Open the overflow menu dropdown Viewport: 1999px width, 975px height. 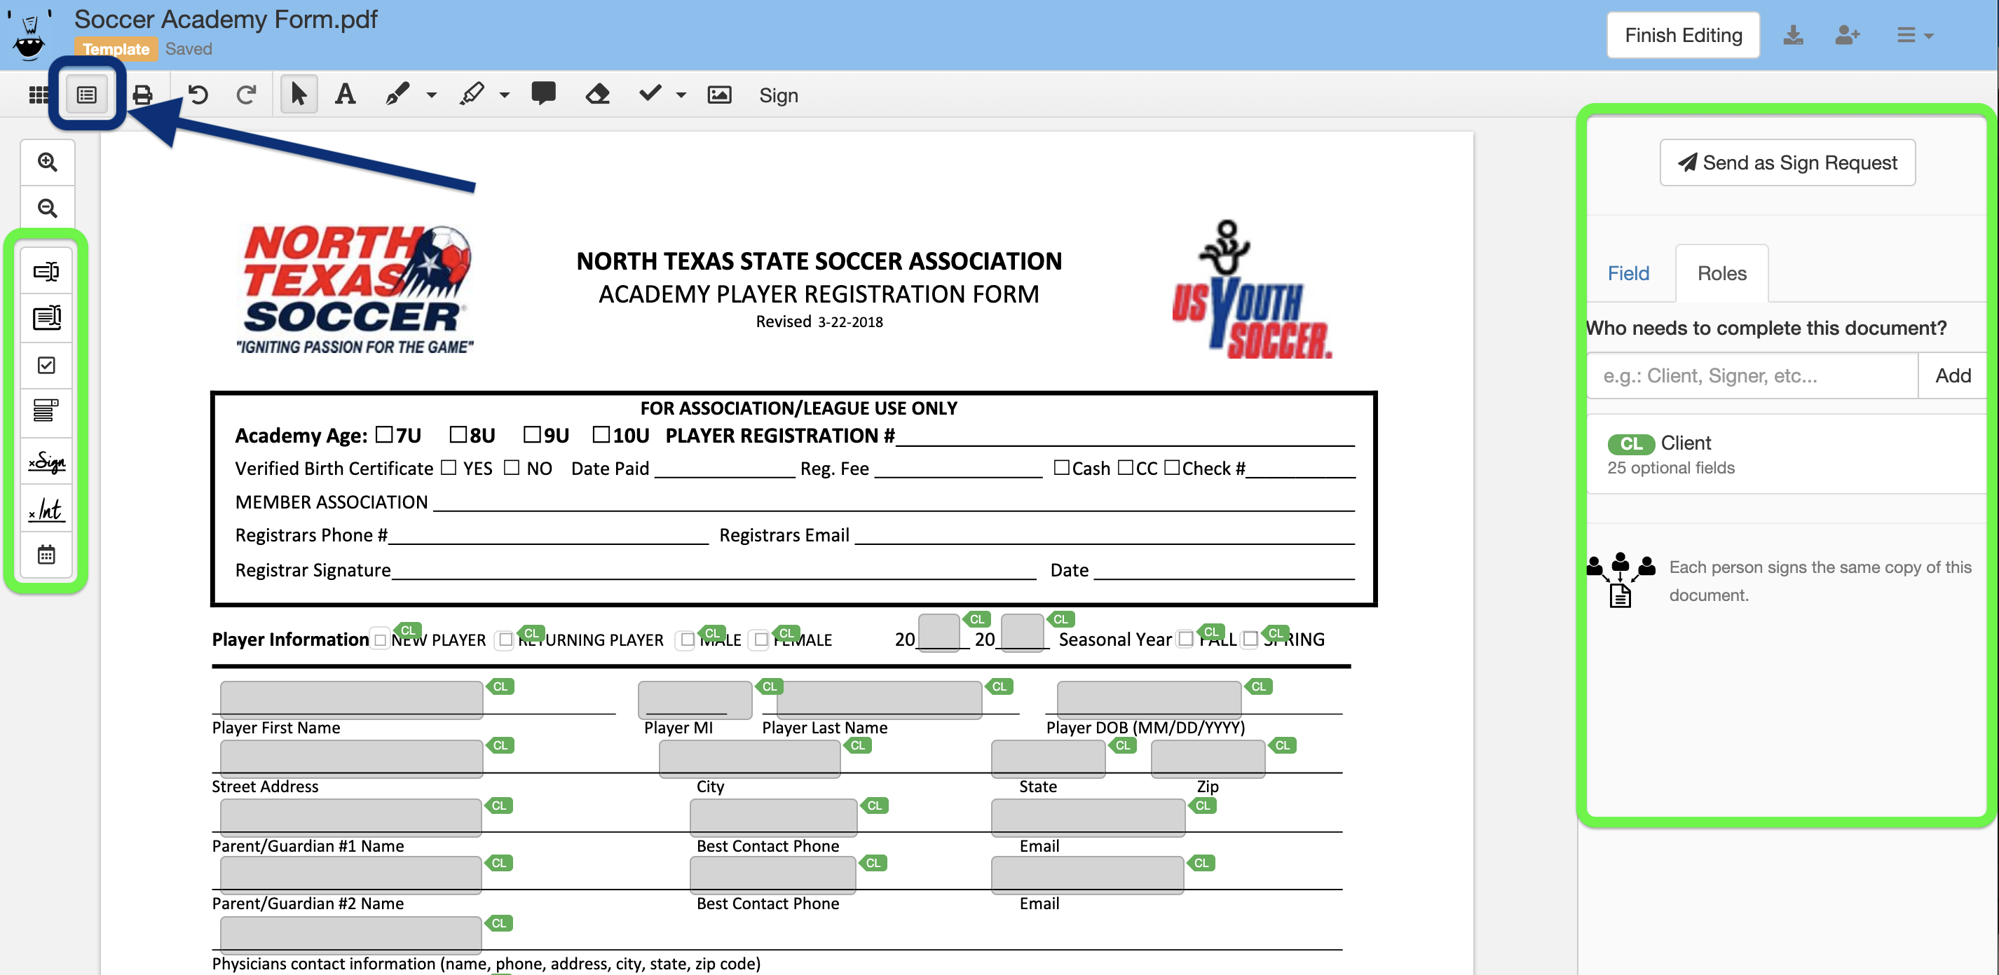tap(1913, 34)
